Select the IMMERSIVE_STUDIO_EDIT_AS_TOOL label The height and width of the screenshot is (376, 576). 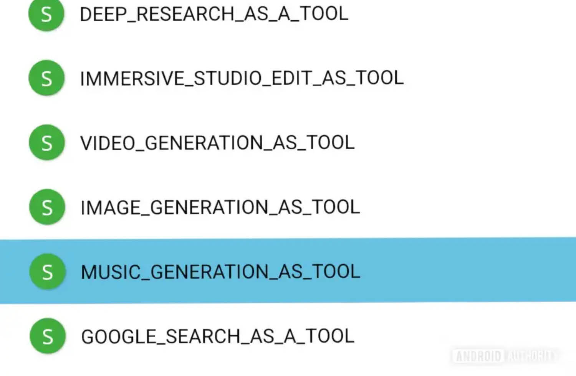point(242,78)
